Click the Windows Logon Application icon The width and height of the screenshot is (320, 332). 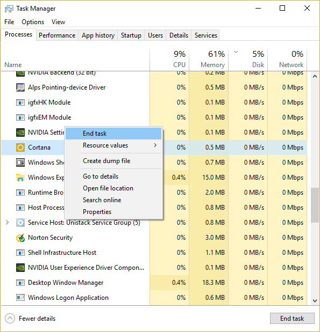[20, 298]
